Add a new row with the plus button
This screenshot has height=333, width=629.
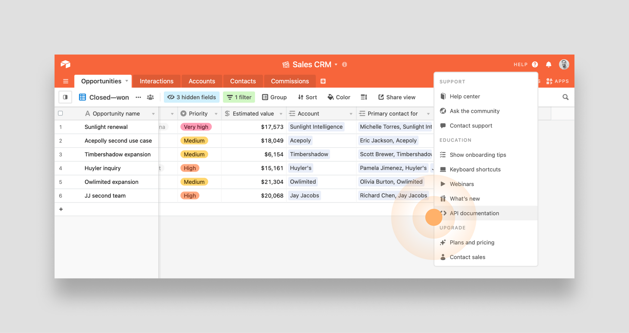point(61,209)
